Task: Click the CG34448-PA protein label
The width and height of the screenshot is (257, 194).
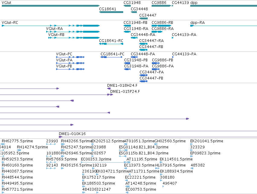Action: tap(143, 54)
